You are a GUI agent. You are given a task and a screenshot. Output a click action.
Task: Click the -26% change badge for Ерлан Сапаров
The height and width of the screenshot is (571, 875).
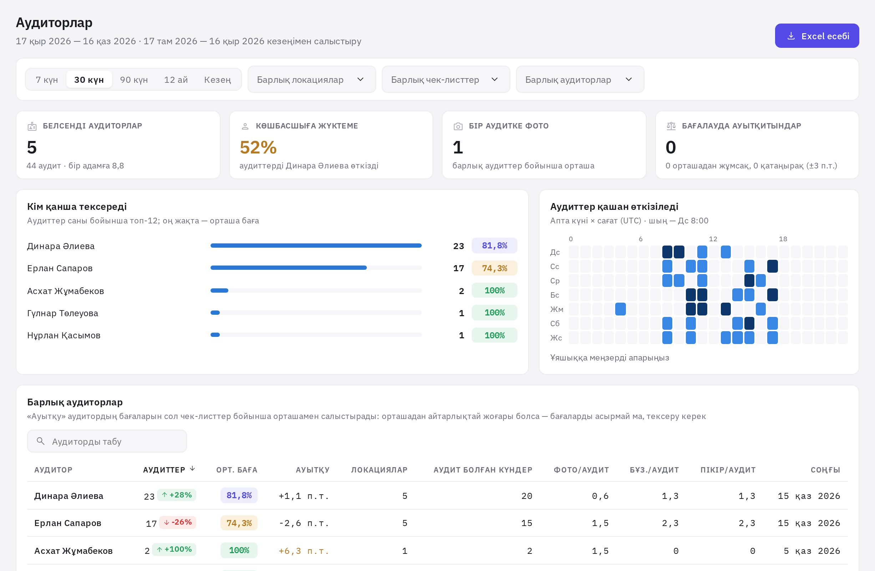(177, 522)
